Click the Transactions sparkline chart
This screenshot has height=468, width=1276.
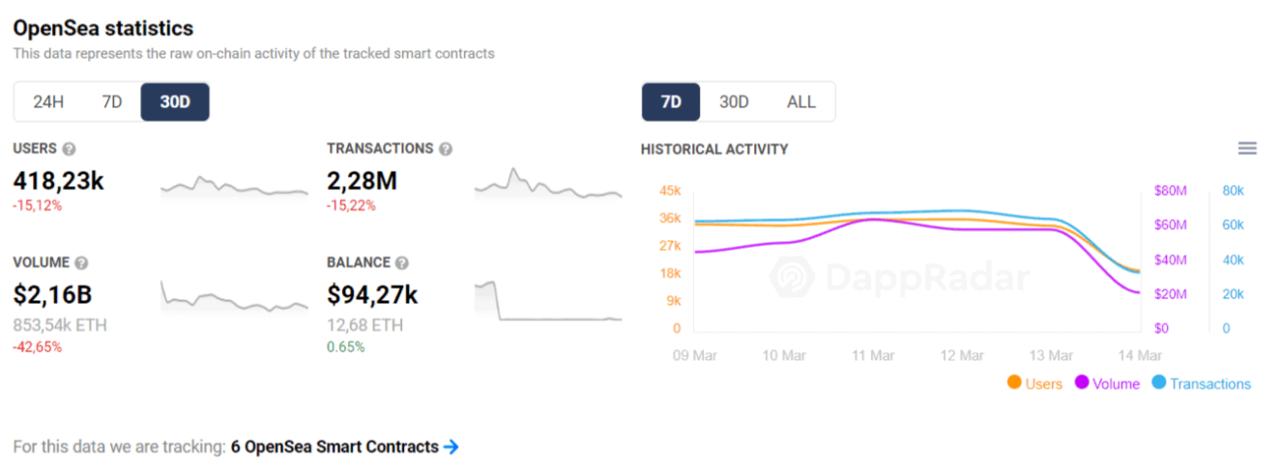(548, 185)
